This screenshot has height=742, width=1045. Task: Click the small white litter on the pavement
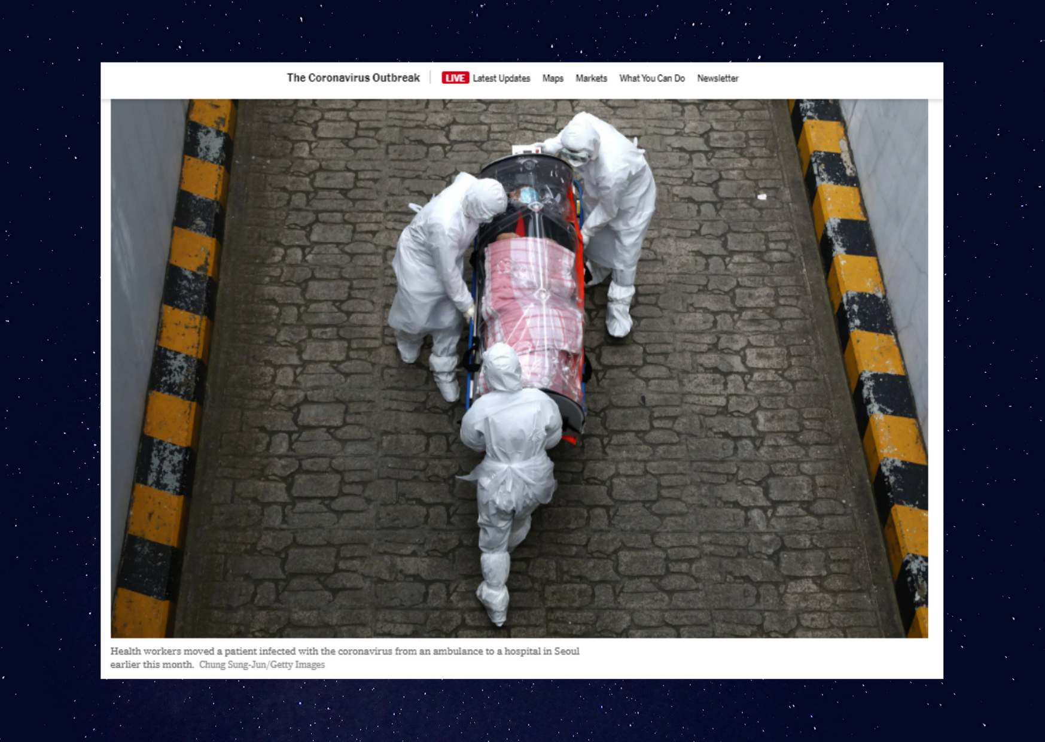761,196
